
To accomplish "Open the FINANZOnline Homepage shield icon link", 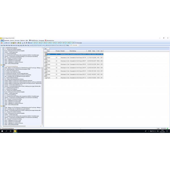I will pyautogui.click(x=30, y=41).
